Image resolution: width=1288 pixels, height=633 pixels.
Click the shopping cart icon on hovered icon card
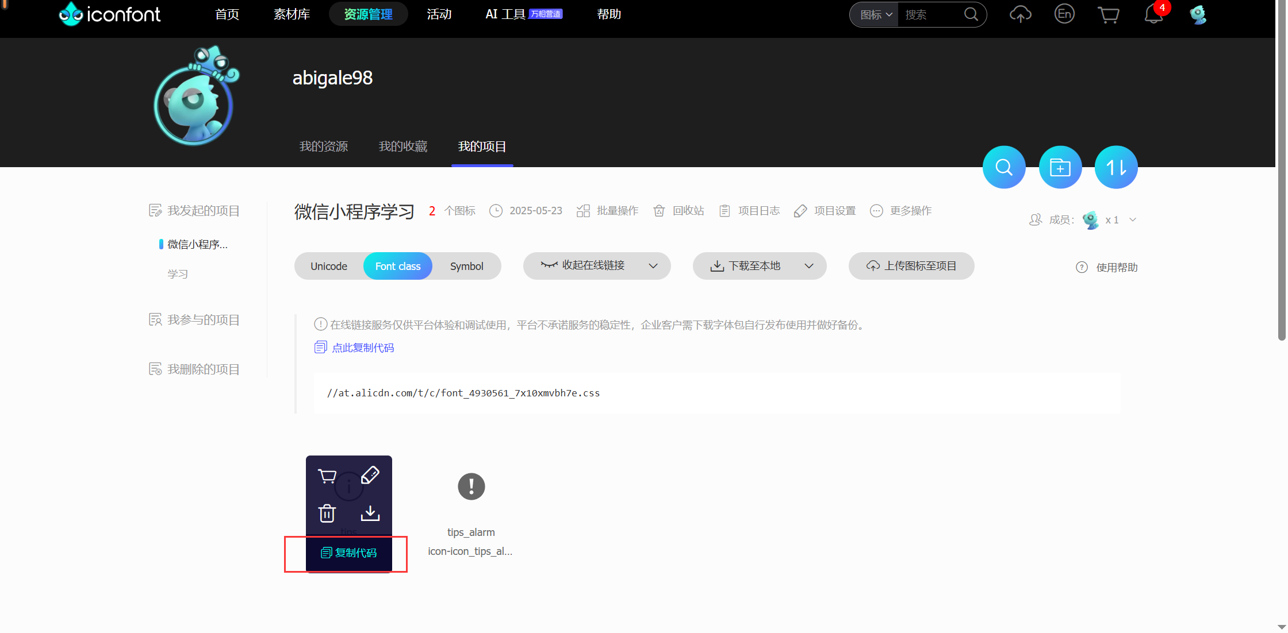(327, 476)
